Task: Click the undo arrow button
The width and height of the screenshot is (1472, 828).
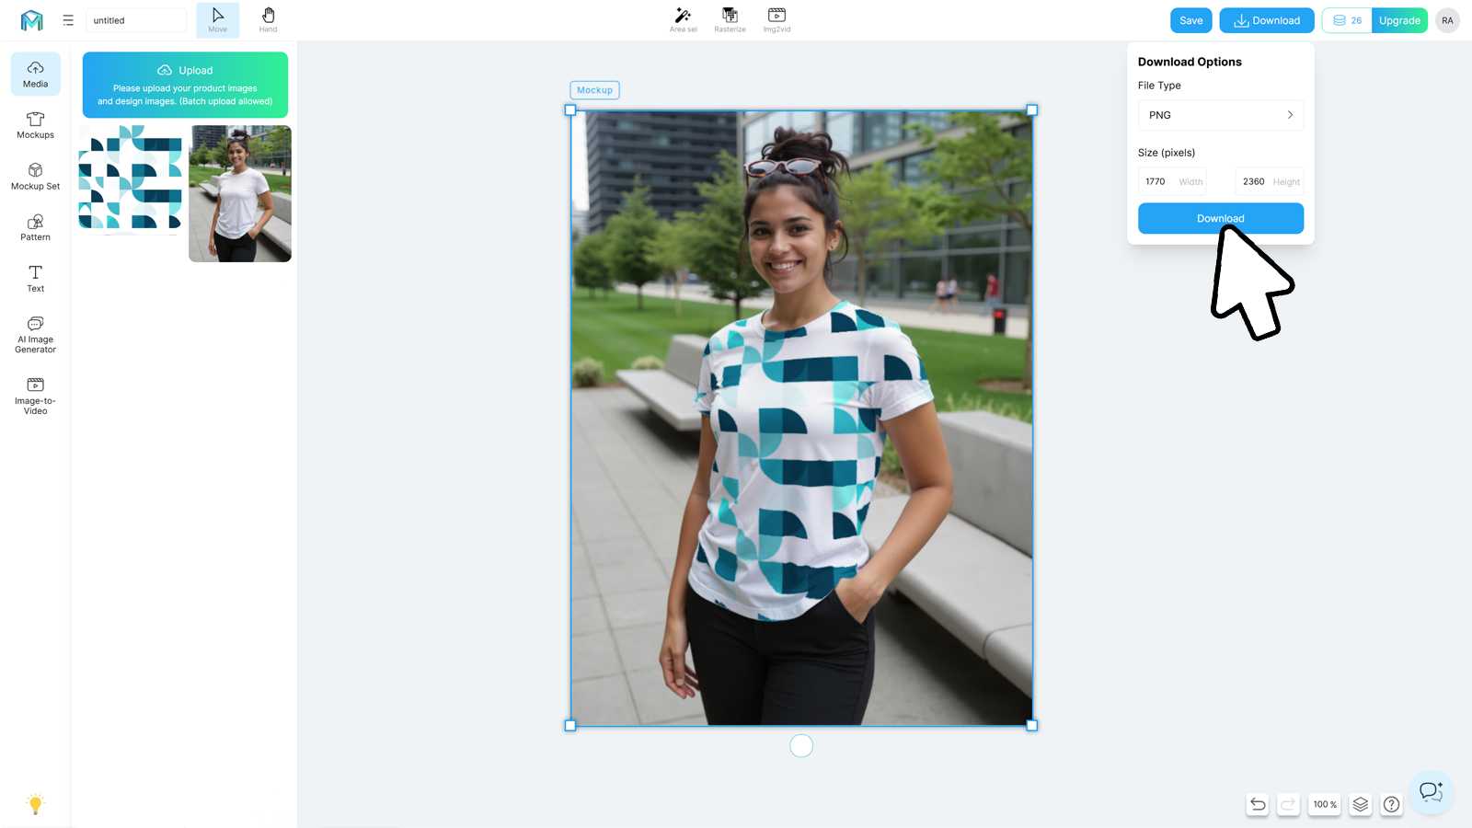Action: 1258,804
